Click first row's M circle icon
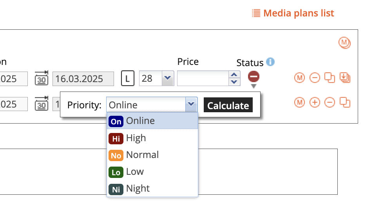Image resolution: width=373 pixels, height=219 pixels. pos(299,78)
